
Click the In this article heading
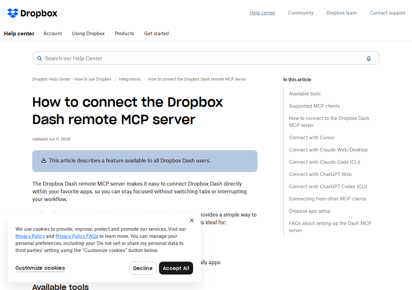297,80
